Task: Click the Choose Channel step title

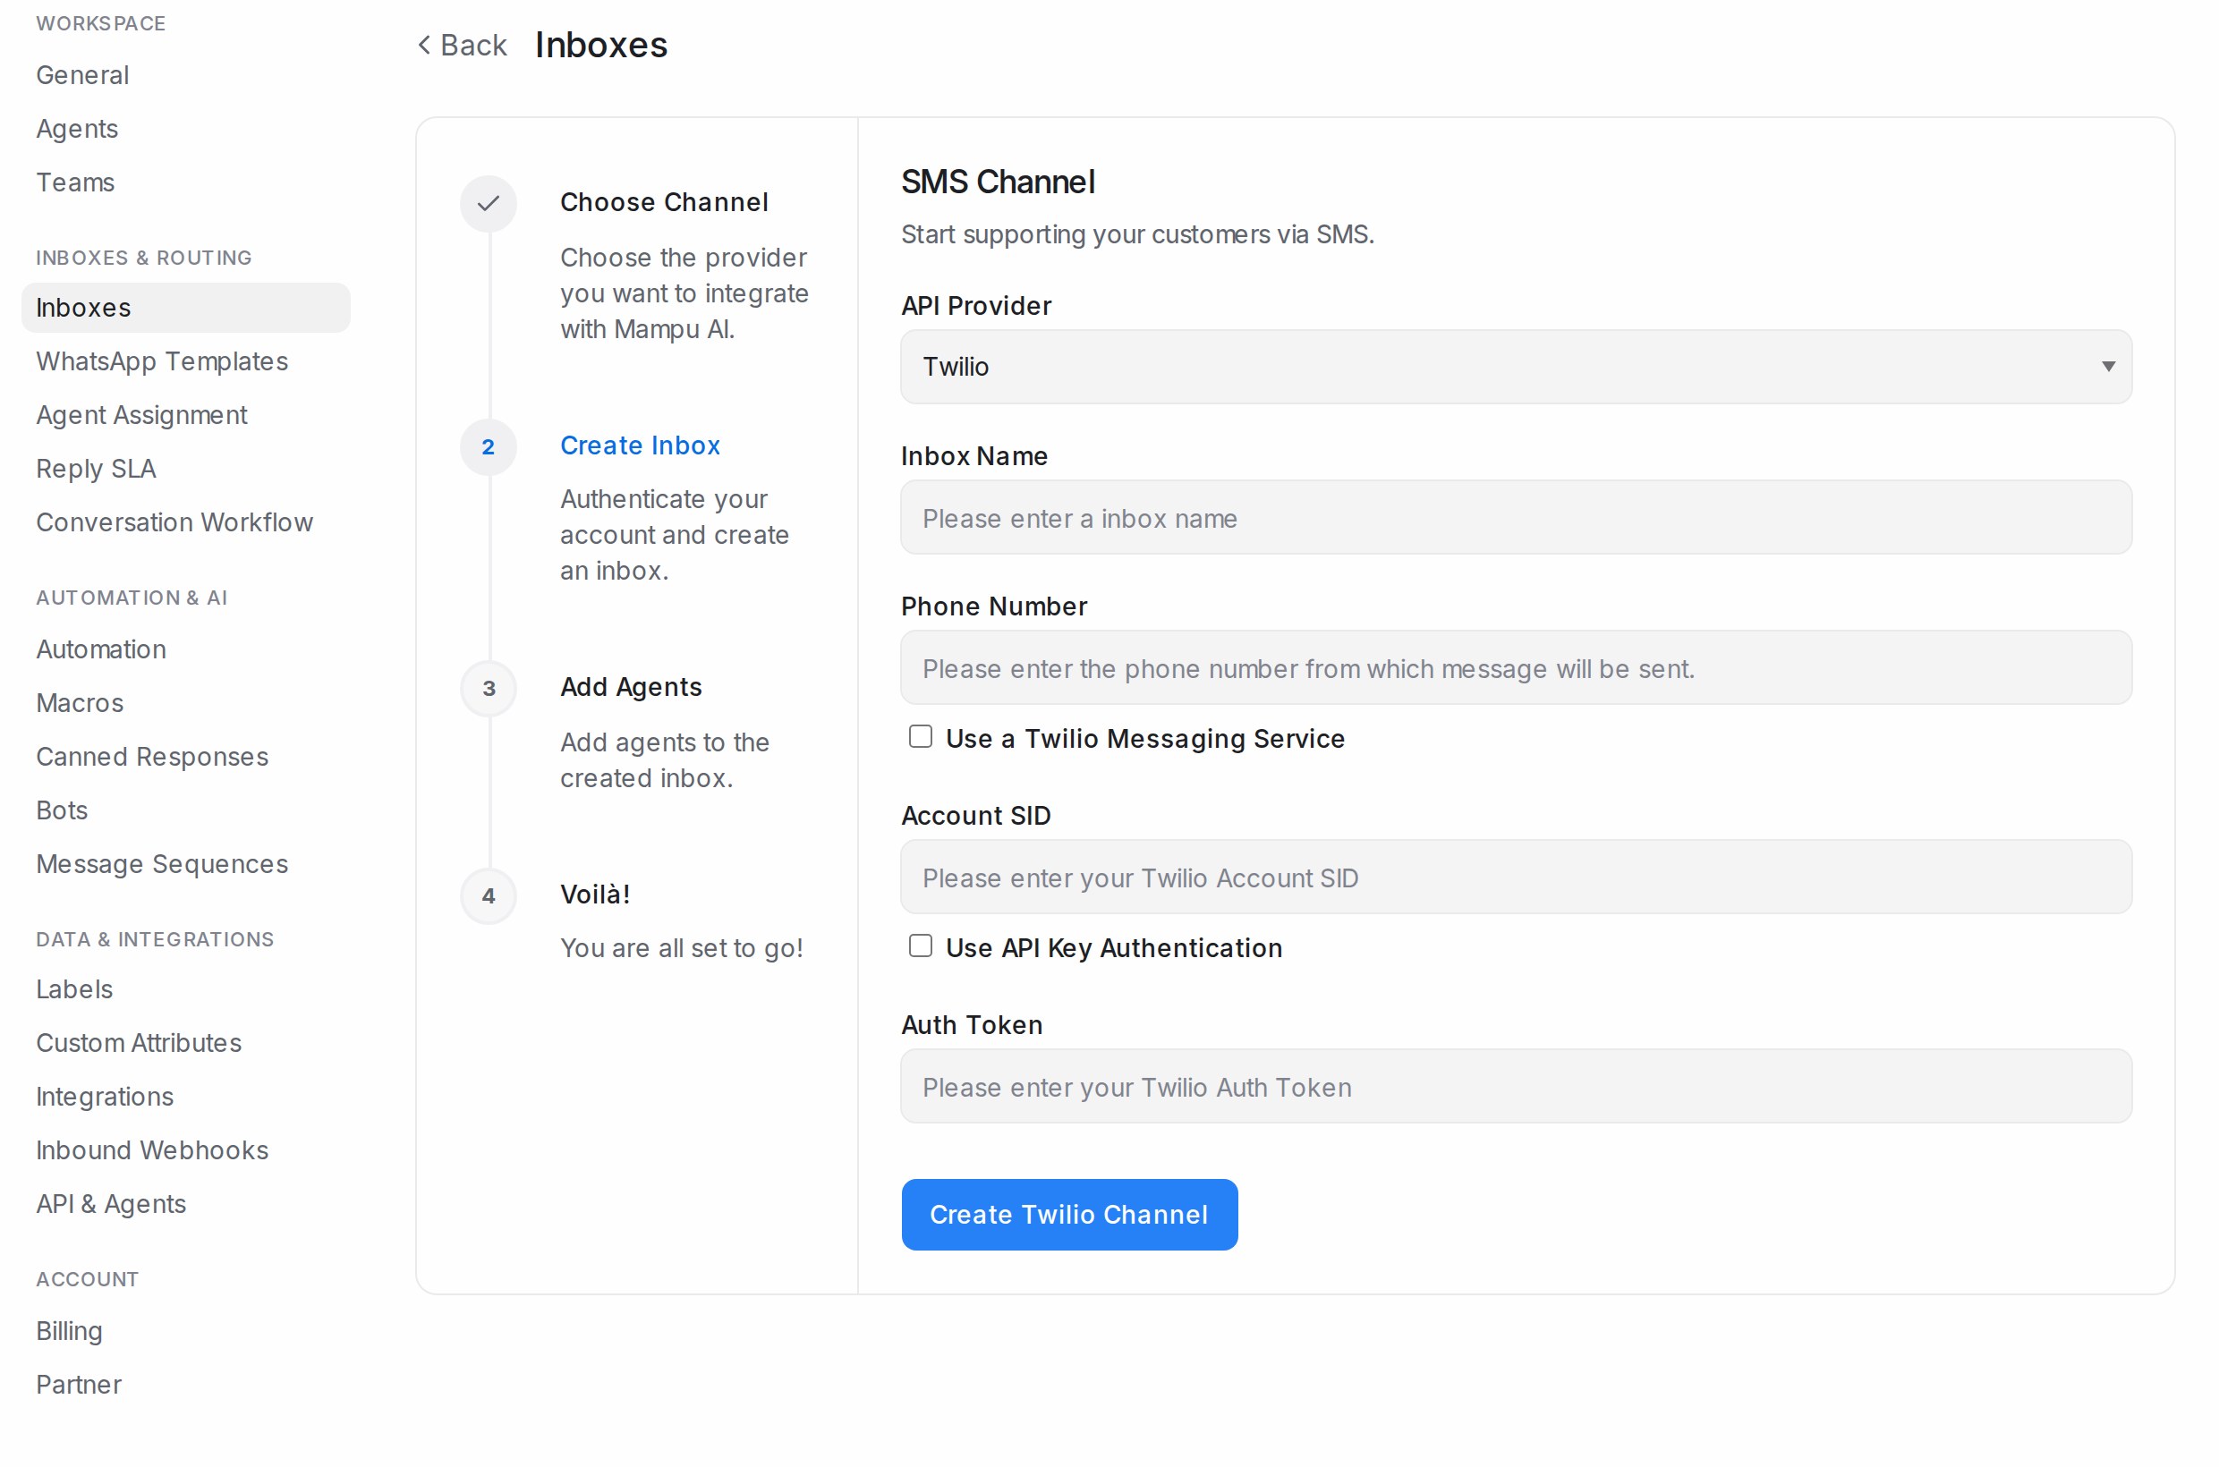Action: click(x=665, y=202)
